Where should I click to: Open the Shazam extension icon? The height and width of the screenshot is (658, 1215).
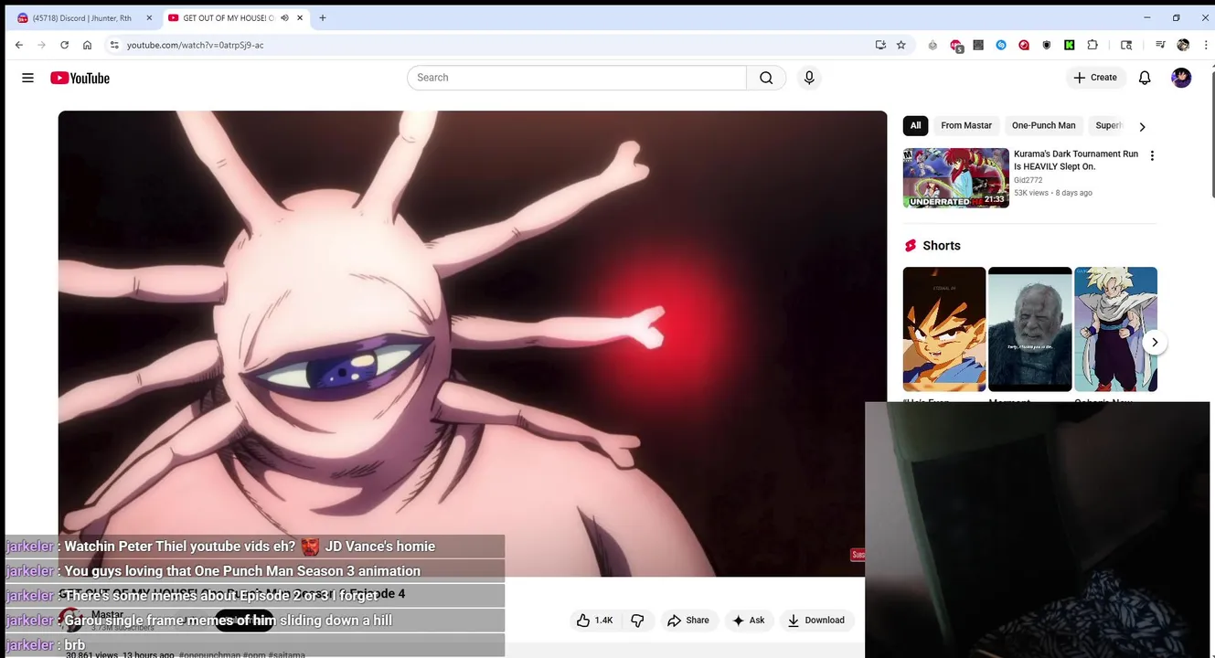1001,45
